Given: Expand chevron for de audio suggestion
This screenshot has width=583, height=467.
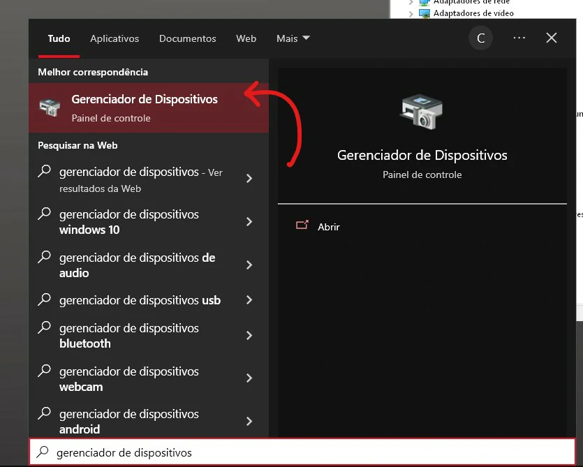Looking at the screenshot, I should [x=249, y=265].
